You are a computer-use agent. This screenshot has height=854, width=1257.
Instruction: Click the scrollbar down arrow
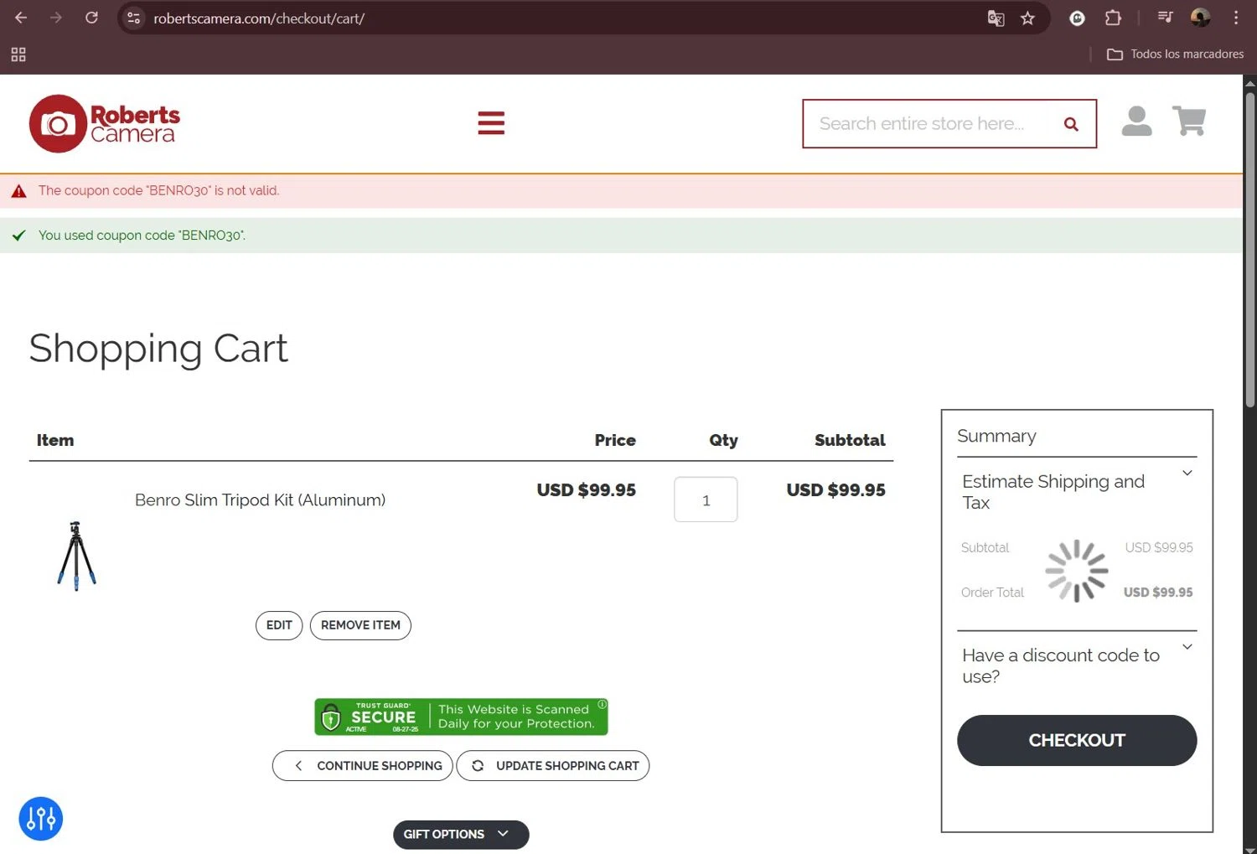1249,848
